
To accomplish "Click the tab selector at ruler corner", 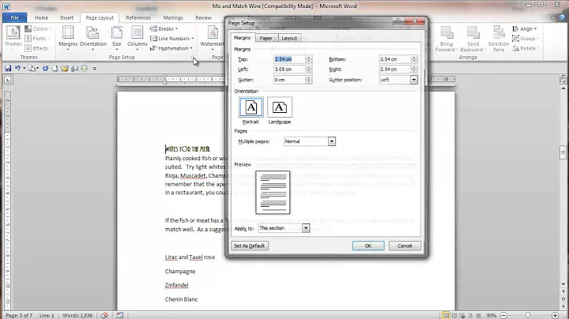I will [8, 80].
